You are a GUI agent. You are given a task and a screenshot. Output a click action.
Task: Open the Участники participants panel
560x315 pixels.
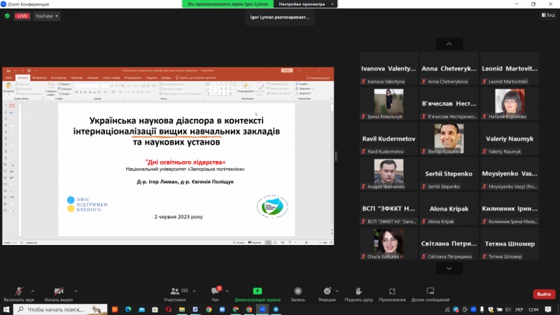[x=174, y=293]
